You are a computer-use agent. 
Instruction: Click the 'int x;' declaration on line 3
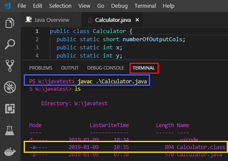[113, 48]
